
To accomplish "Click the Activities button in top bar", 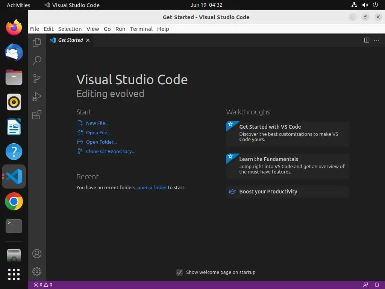I will [18, 5].
